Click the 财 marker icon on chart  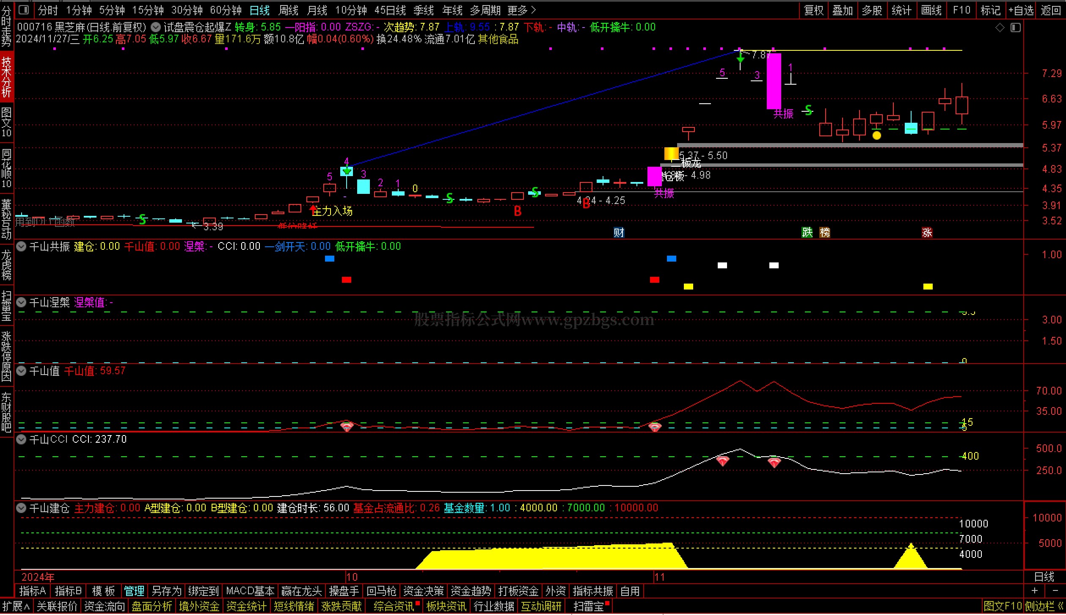619,232
